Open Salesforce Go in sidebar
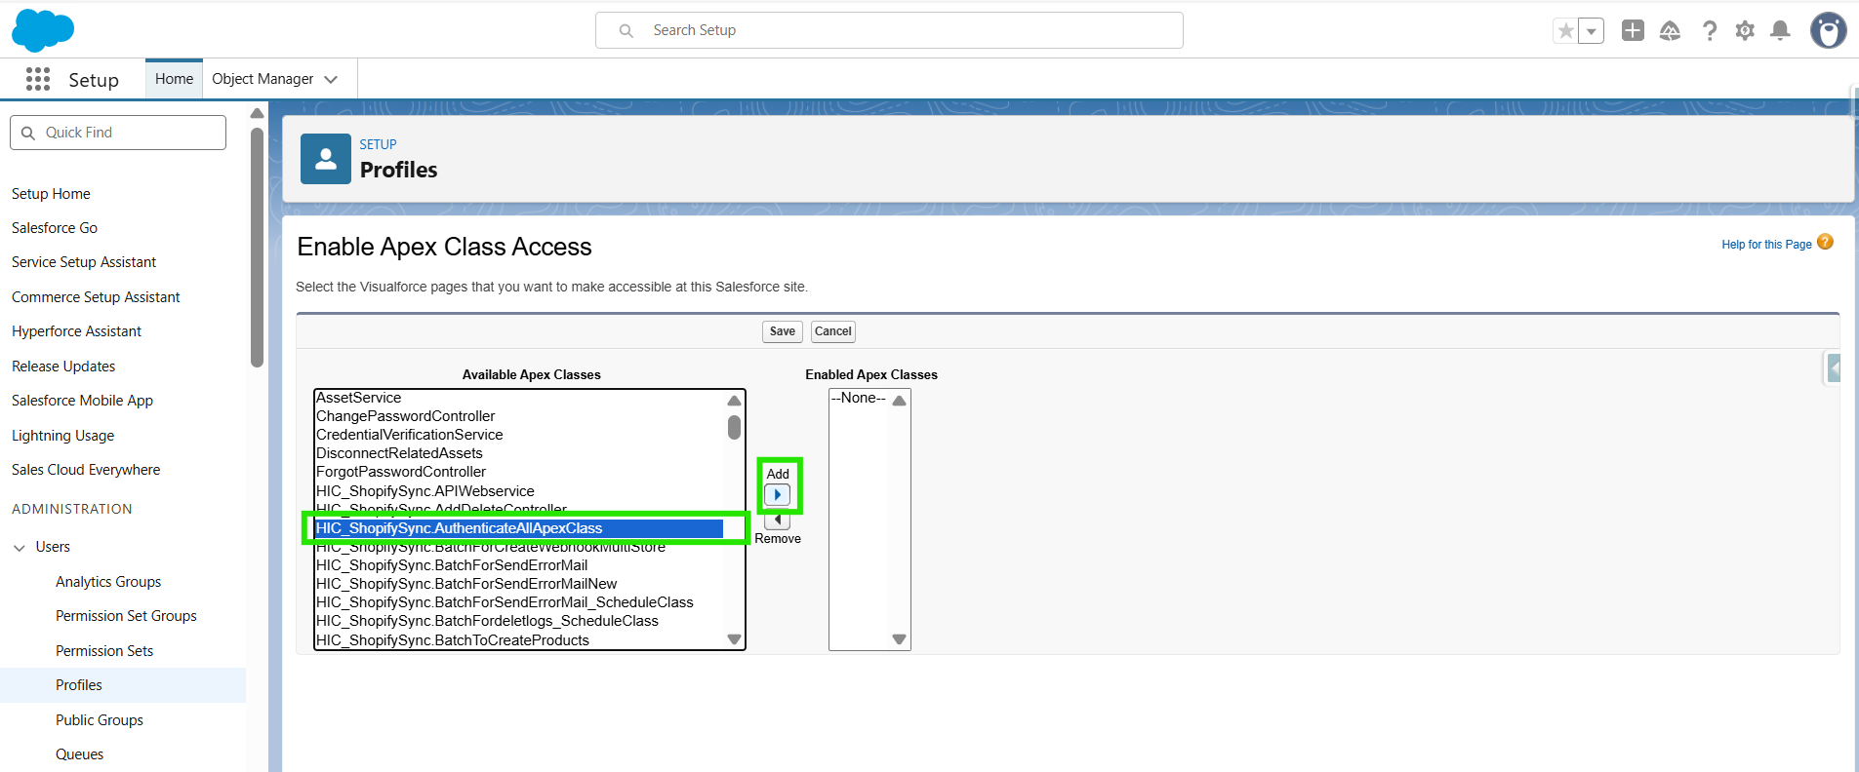Image resolution: width=1859 pixels, height=772 pixels. pyautogui.click(x=55, y=228)
